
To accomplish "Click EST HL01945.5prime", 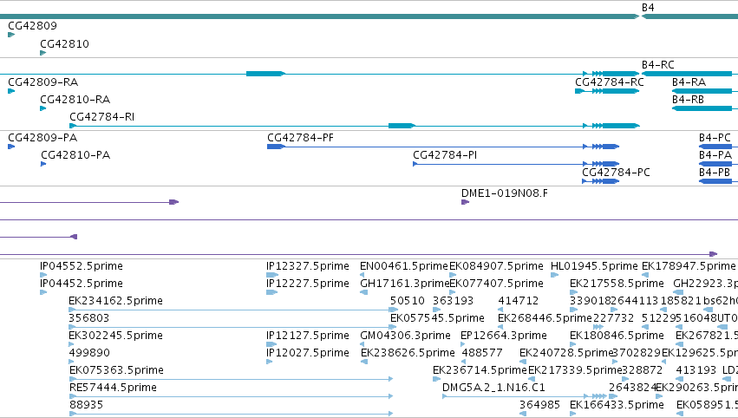I will click(594, 266).
